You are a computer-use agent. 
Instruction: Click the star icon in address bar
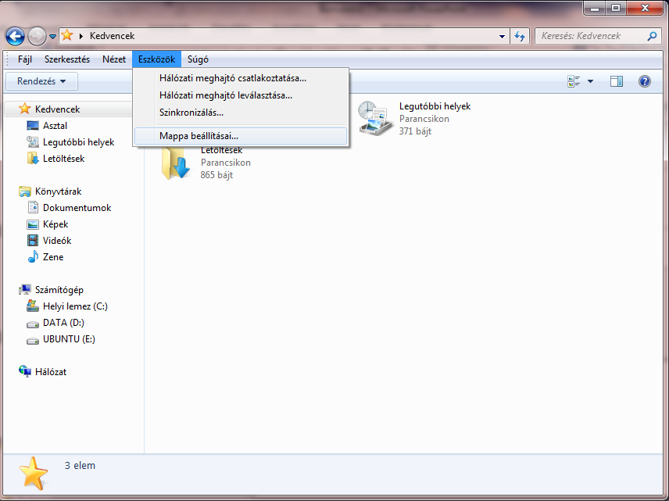pos(67,35)
